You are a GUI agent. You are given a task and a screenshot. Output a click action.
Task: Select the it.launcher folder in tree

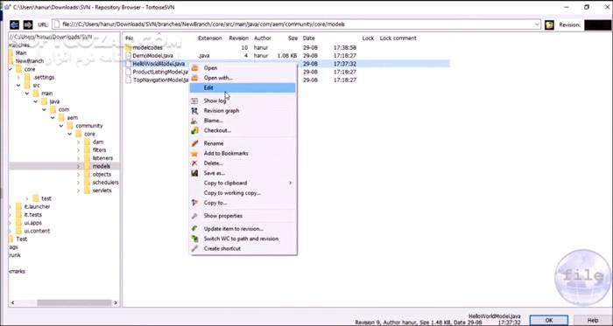click(x=37, y=206)
